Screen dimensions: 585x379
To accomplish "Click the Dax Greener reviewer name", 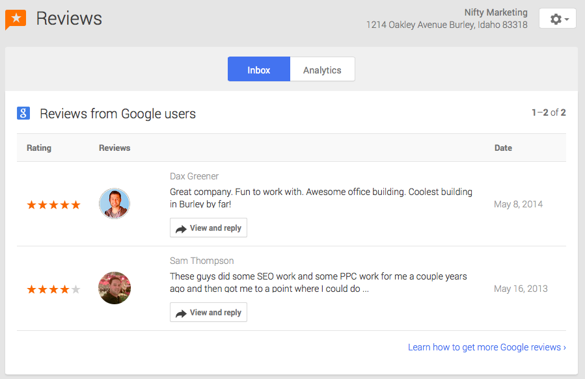I will [x=194, y=176].
